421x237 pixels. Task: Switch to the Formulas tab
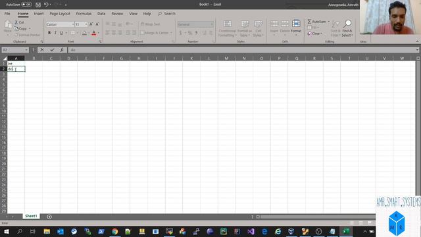tap(84, 13)
